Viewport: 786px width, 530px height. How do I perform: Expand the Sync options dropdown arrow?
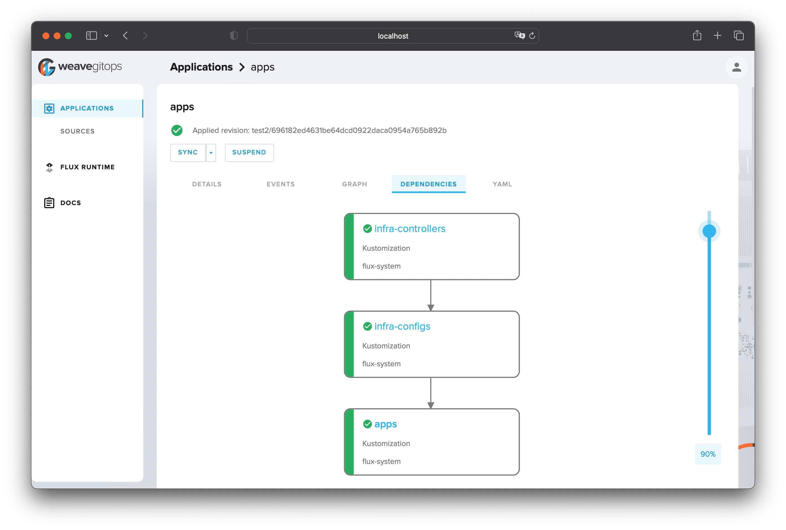click(x=211, y=153)
